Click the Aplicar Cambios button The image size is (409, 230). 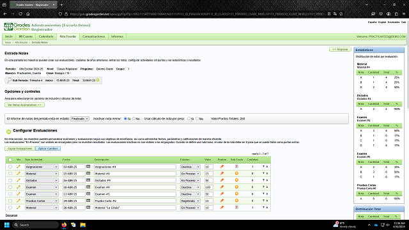coord(48,148)
